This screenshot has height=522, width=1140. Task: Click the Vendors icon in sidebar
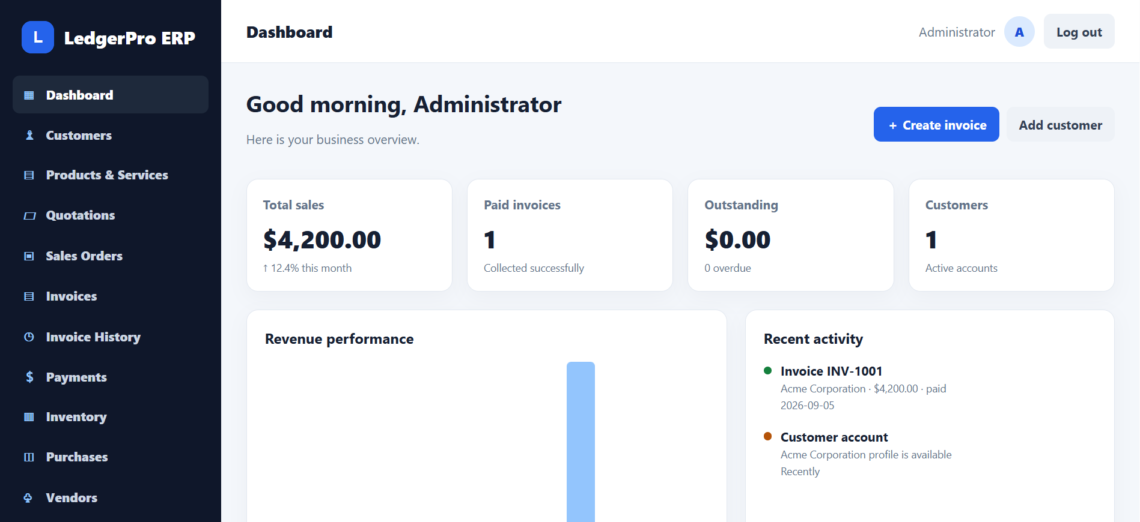[28, 498]
